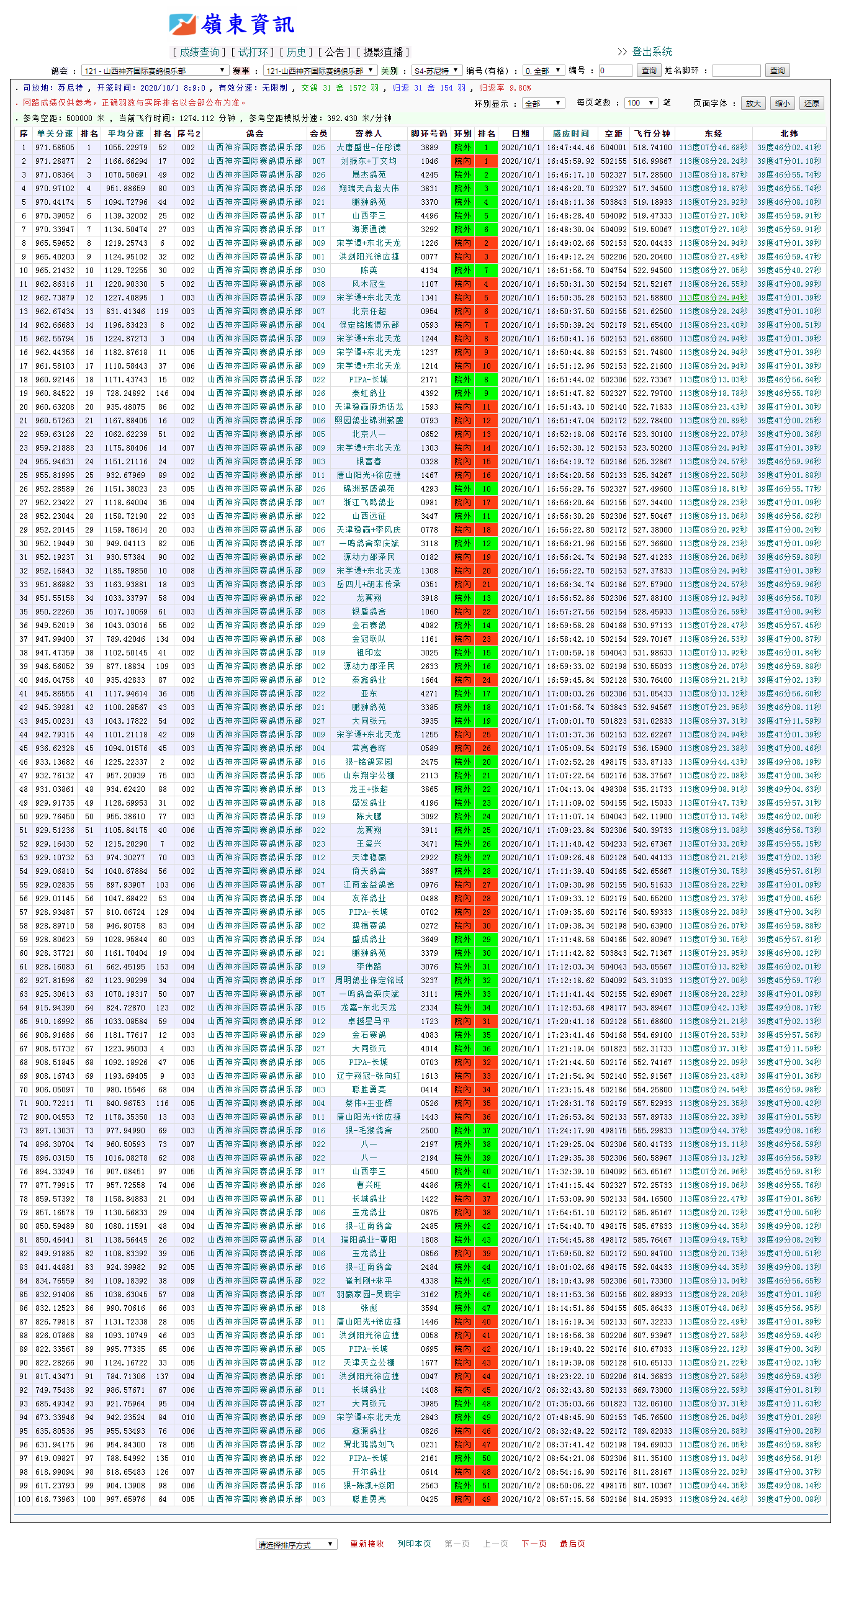Open fancier 瑞阳鸽业-曹阳 link

tap(369, 1240)
